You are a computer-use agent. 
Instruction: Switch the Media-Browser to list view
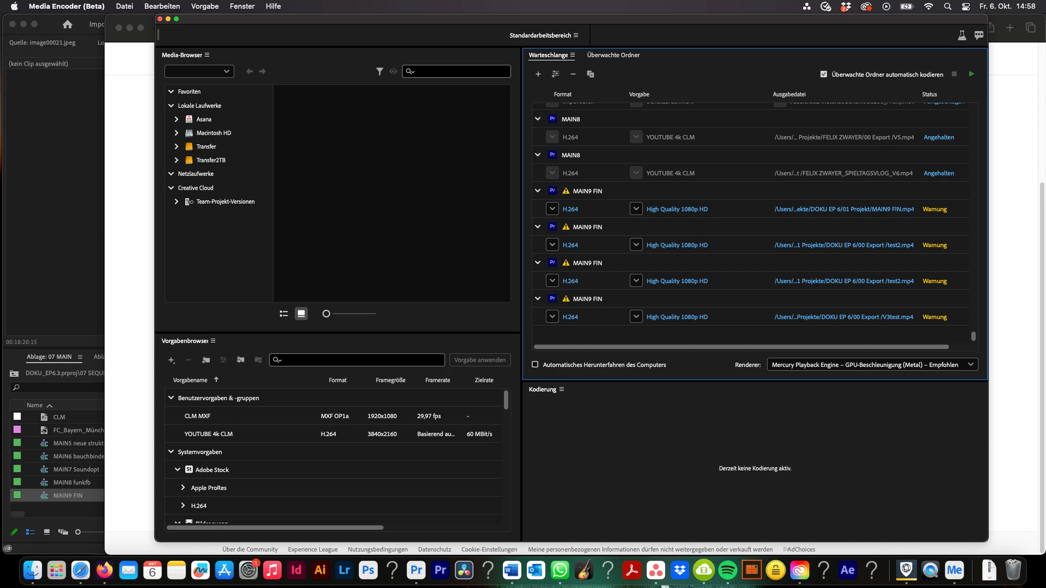coord(283,314)
